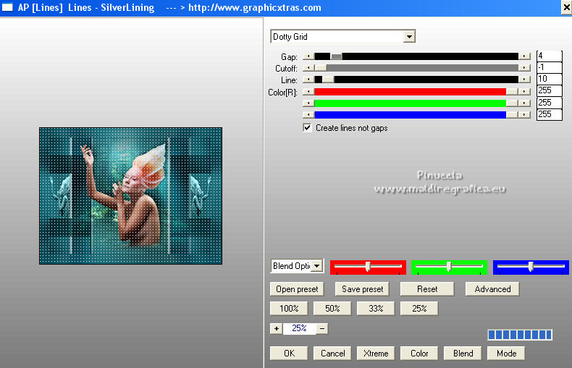572x368 pixels.
Task: Click left arrow of Gap slider
Action: pos(308,56)
